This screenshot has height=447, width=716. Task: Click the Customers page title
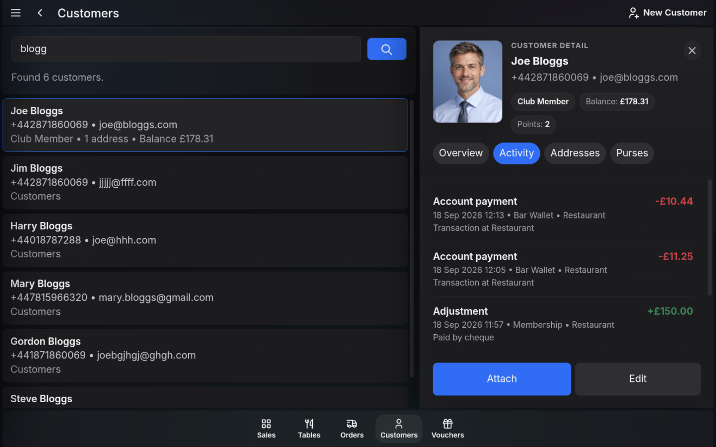88,13
